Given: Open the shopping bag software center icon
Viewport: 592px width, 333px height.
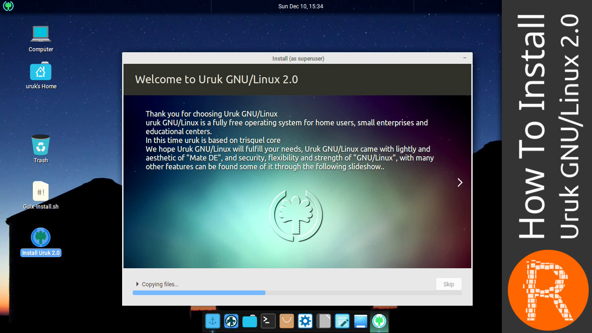Looking at the screenshot, I should 287,321.
